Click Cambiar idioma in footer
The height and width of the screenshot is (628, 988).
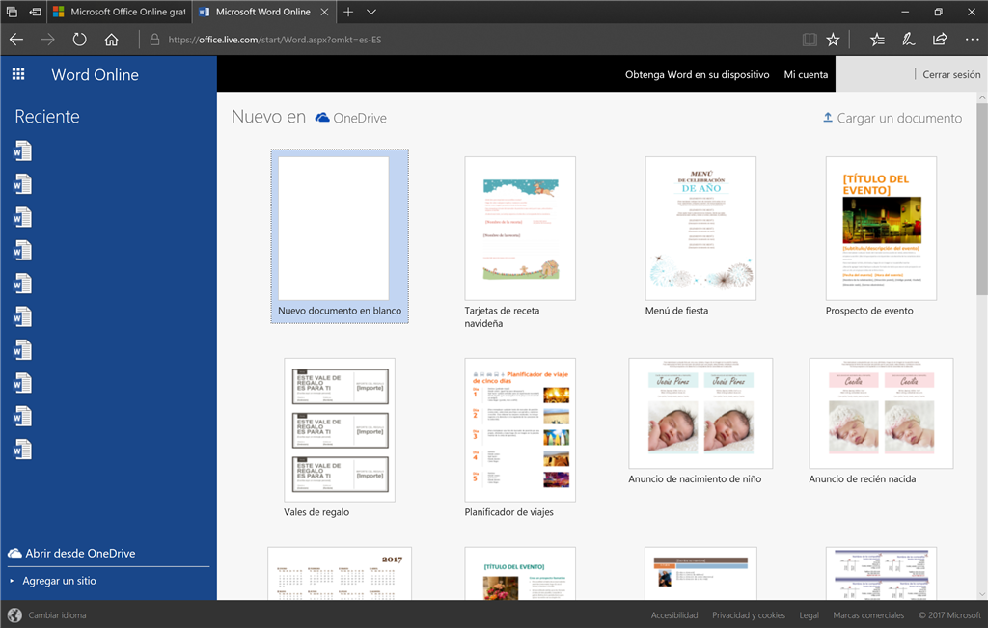[x=57, y=615]
